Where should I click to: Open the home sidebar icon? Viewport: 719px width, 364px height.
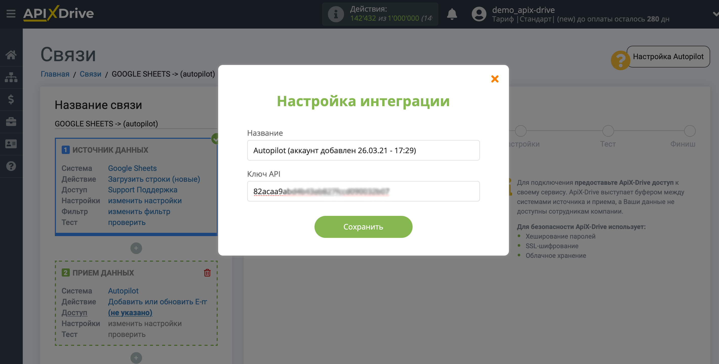[11, 55]
